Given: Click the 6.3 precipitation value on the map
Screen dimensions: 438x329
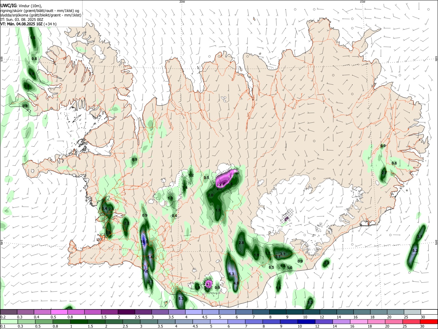Looking at the screenshot, I should pyautogui.click(x=231, y=274).
